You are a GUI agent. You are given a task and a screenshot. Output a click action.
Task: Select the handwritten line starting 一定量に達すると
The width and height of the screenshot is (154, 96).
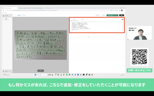coord(40,46)
